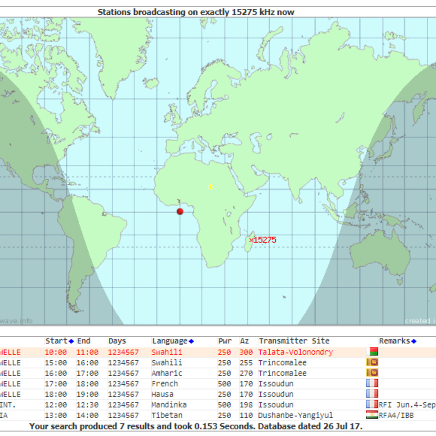Click the Days column header
Image resolution: width=436 pixels, height=436 pixels.
[117, 341]
